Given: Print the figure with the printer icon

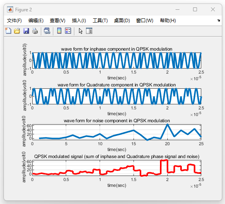Looking at the screenshot, I should 35,31.
